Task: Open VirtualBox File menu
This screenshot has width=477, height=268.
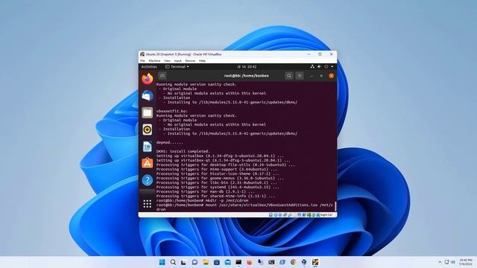Action: [142, 61]
